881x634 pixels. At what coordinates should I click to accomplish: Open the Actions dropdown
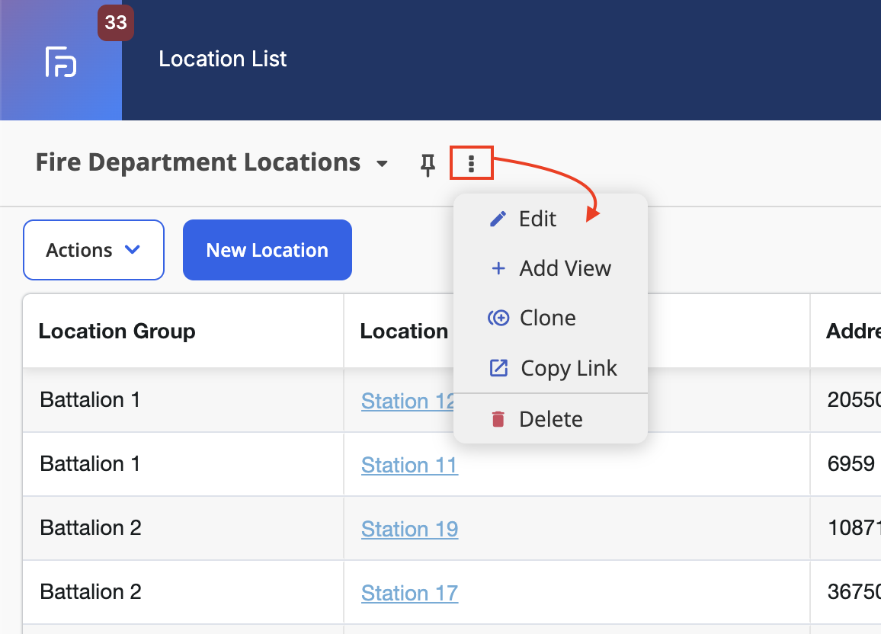(x=94, y=250)
